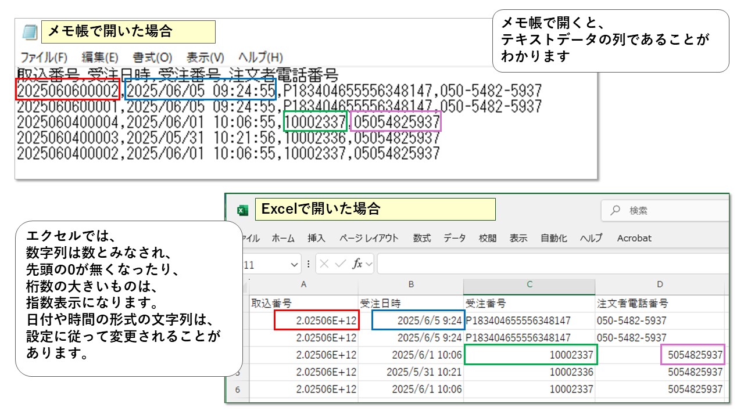The image size is (744, 418).
Task: Click the fx insert function icon
Action: click(357, 264)
